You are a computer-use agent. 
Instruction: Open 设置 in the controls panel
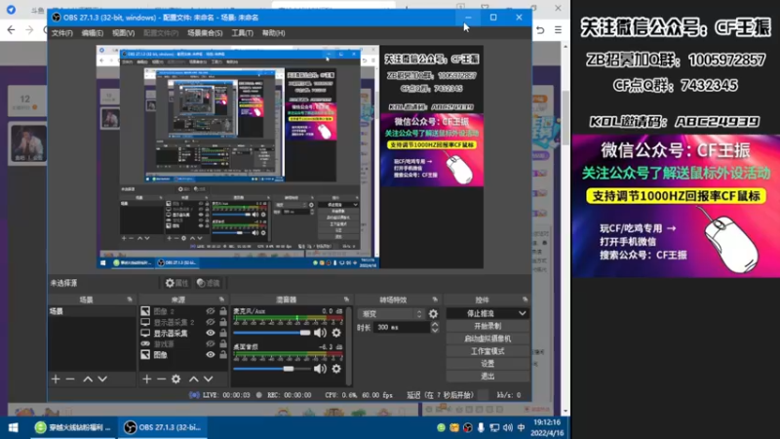[487, 364]
